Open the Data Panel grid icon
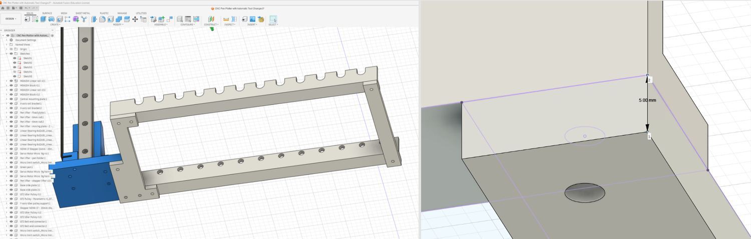 8,8
